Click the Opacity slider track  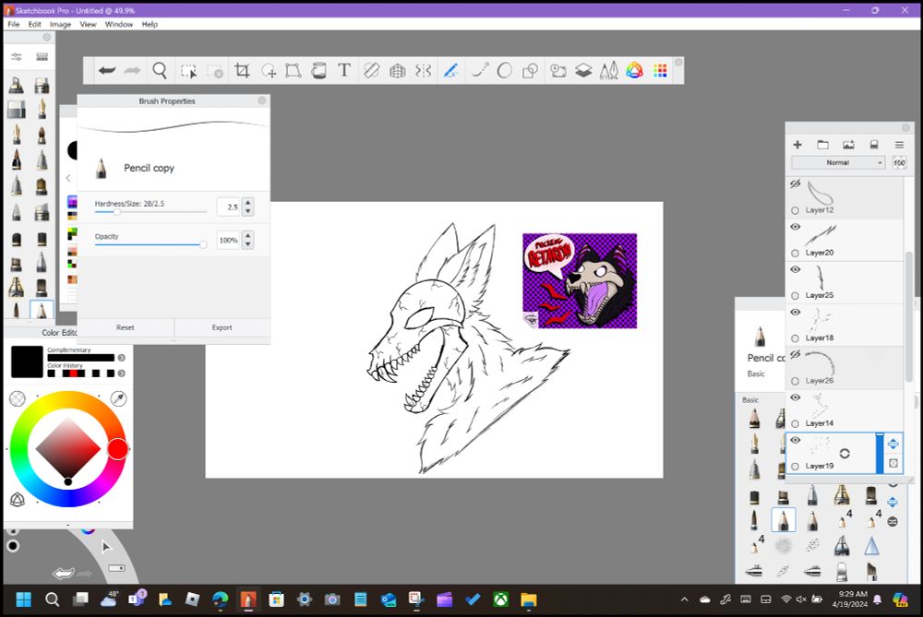point(148,244)
